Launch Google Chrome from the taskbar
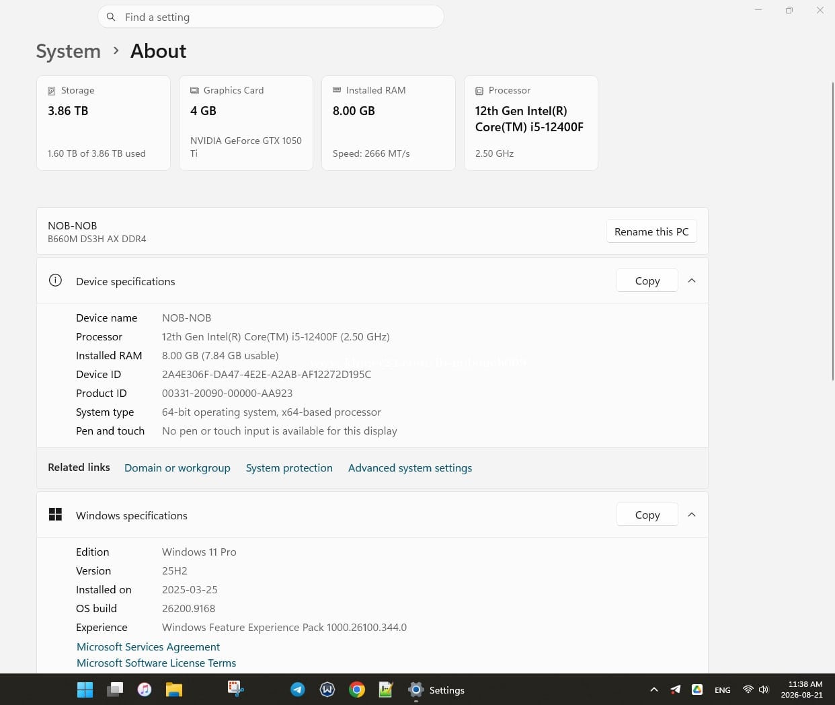Screen dimensions: 835x705 click(x=357, y=690)
